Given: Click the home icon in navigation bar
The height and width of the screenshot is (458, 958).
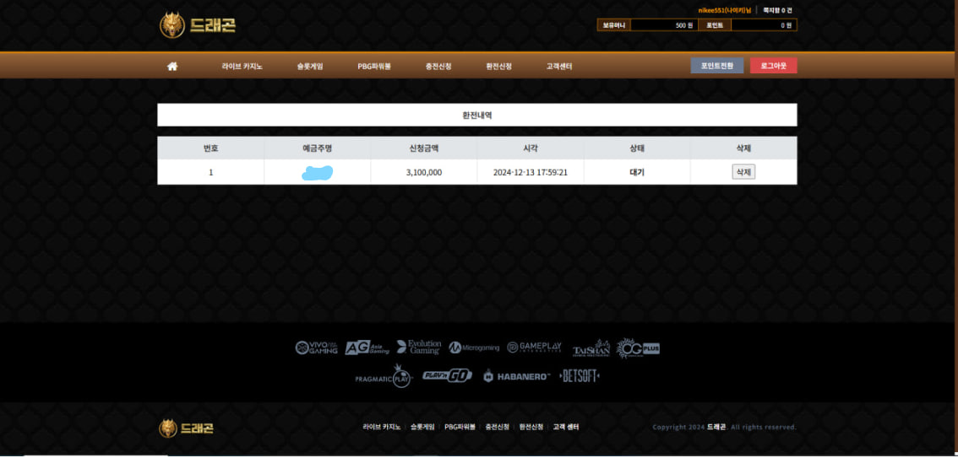Looking at the screenshot, I should 172,67.
